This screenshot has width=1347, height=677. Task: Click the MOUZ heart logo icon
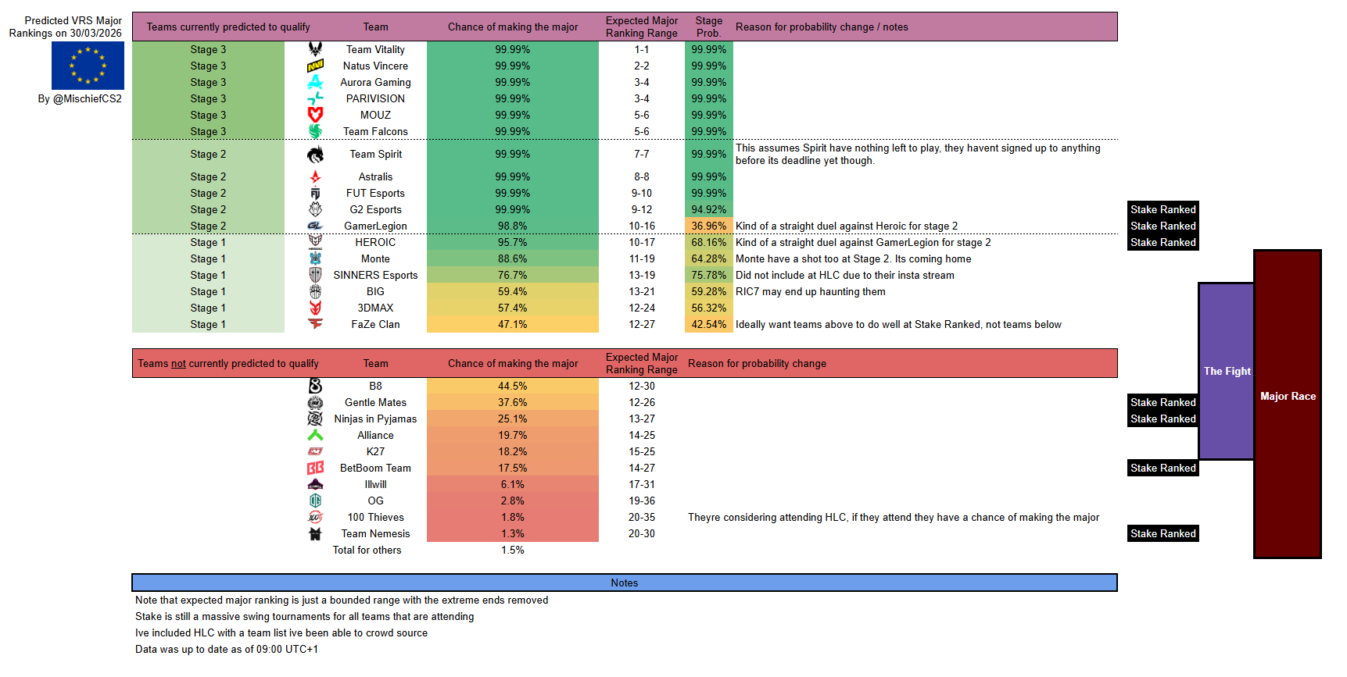click(315, 115)
